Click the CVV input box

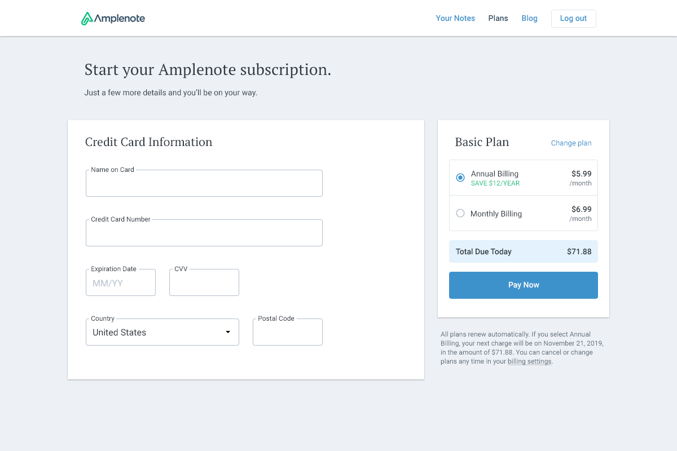pos(204,283)
